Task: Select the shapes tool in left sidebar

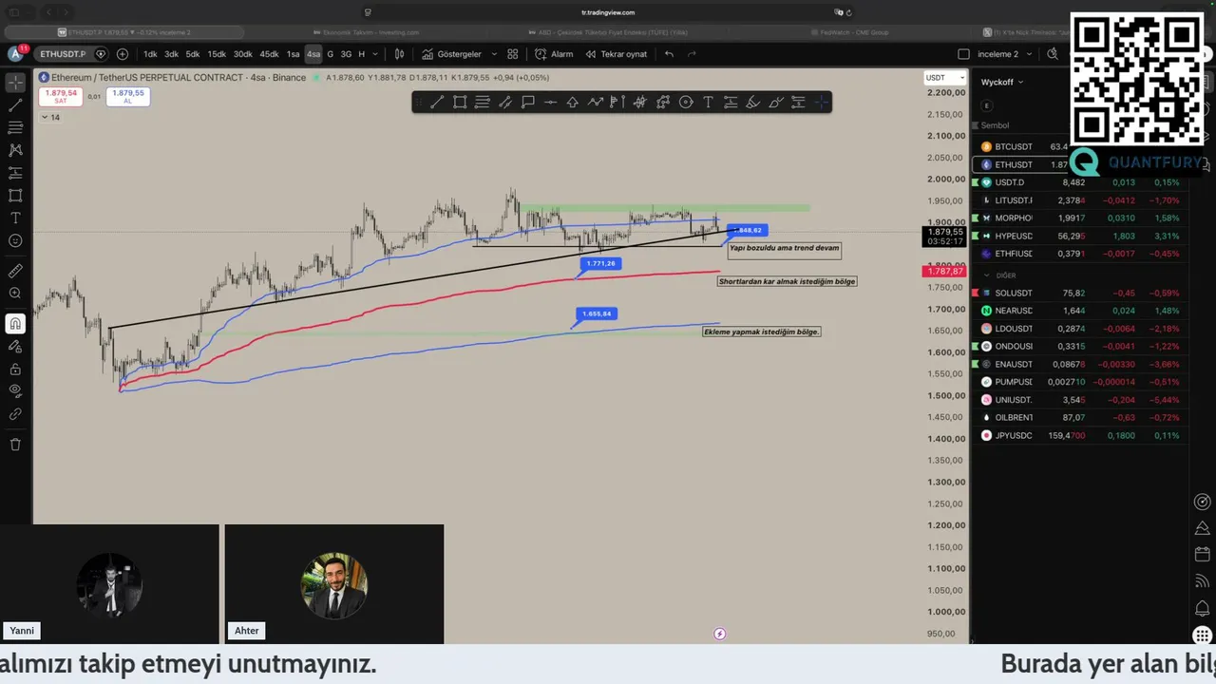Action: pos(15,196)
